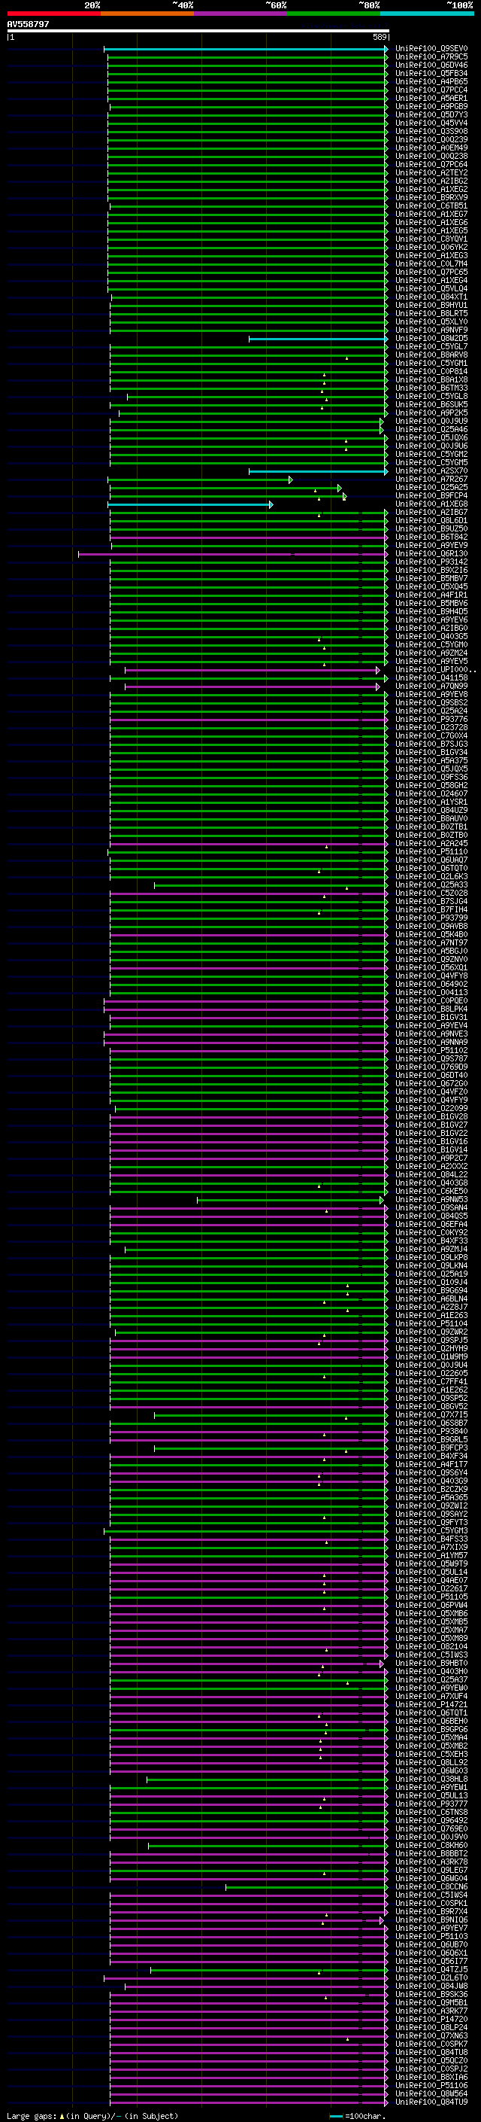Select hit label UniRef100_C0L7M4
481x2122 pixels.
(431, 263)
